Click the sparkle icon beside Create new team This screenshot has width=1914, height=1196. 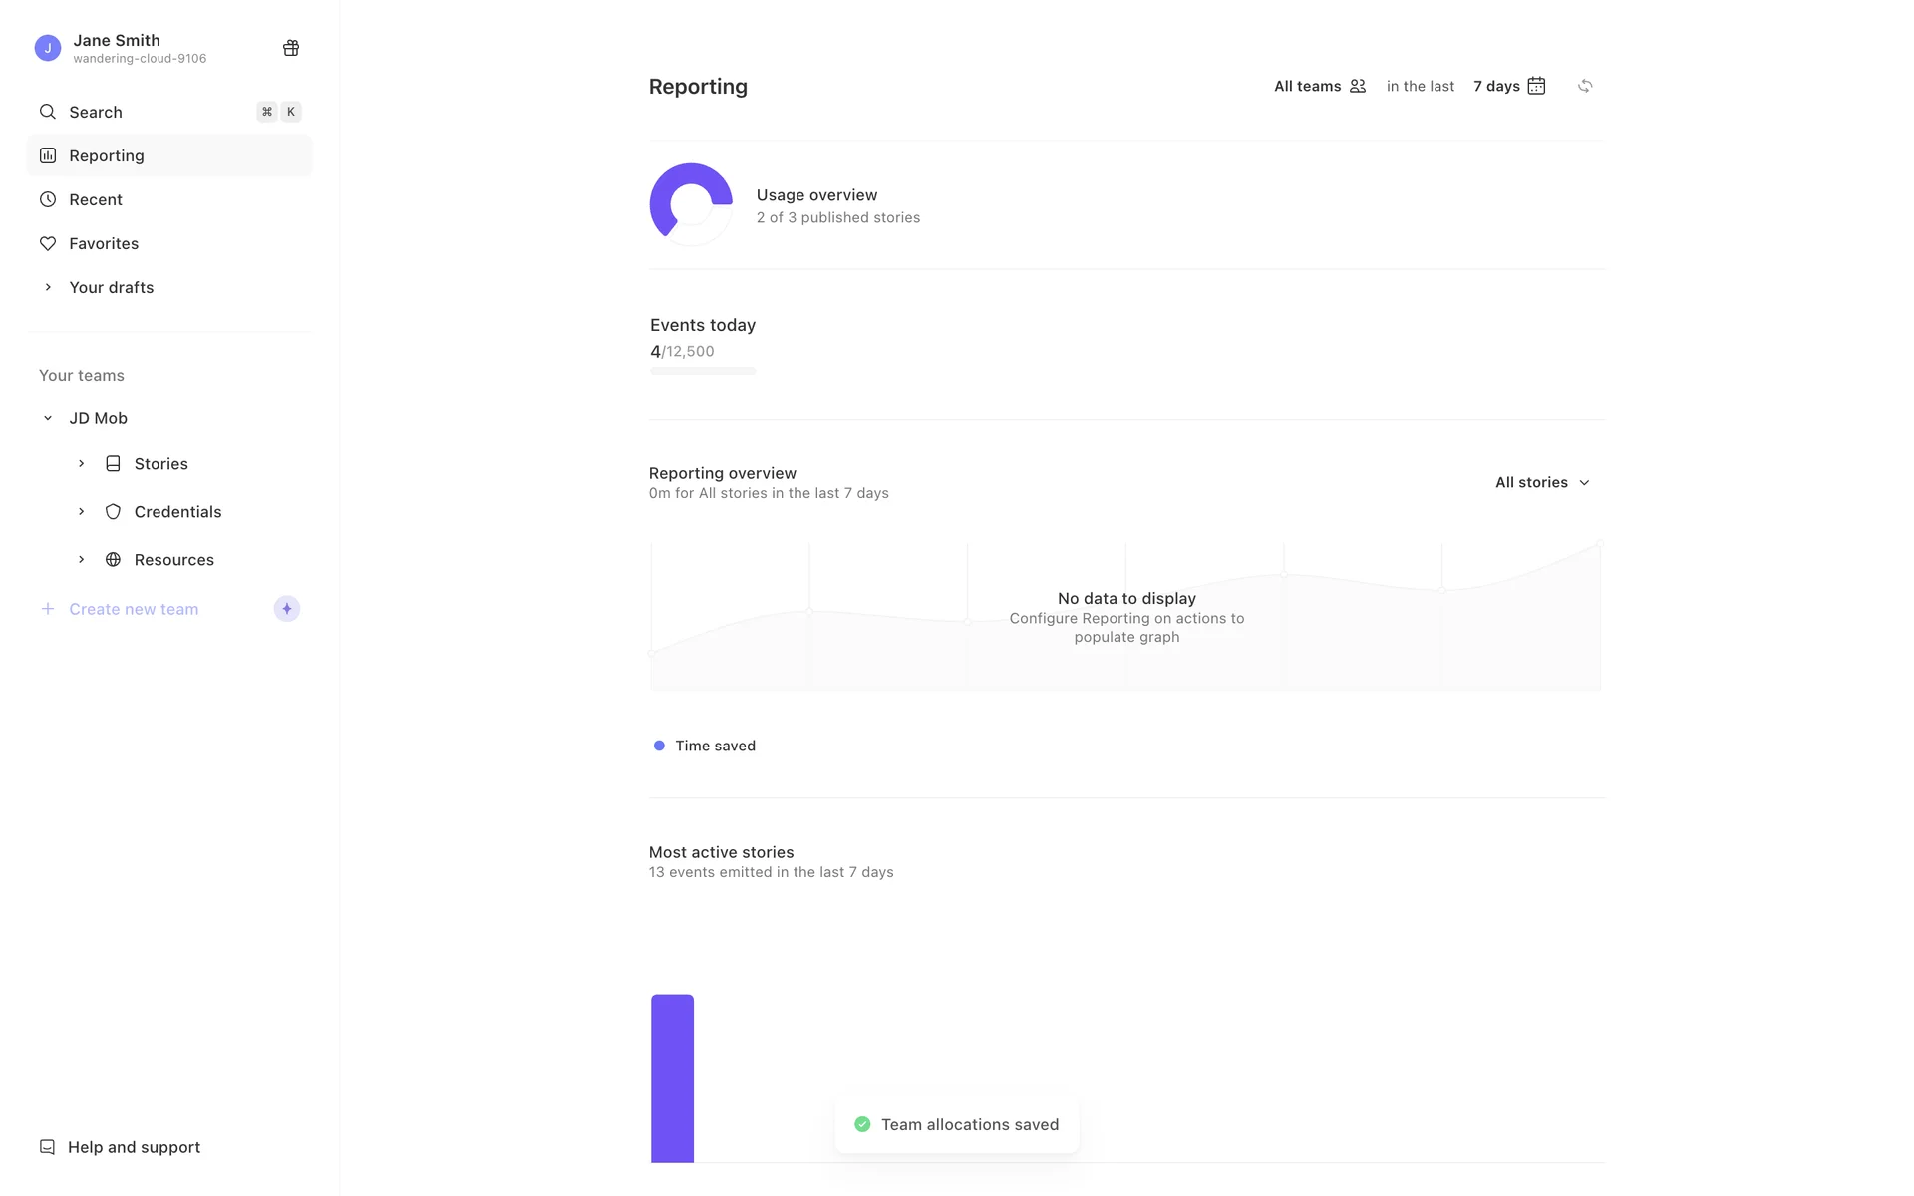[x=287, y=609]
